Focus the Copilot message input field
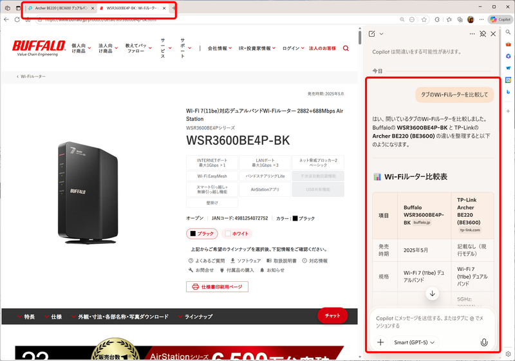Image resolution: width=515 pixels, height=361 pixels. pyautogui.click(x=431, y=322)
